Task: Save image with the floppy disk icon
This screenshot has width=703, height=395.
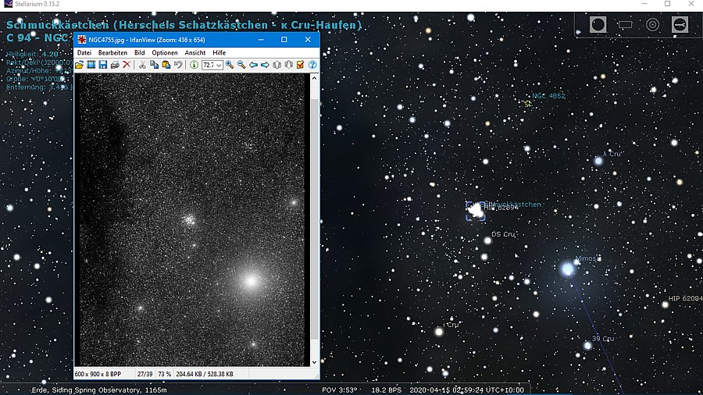Action: (103, 65)
